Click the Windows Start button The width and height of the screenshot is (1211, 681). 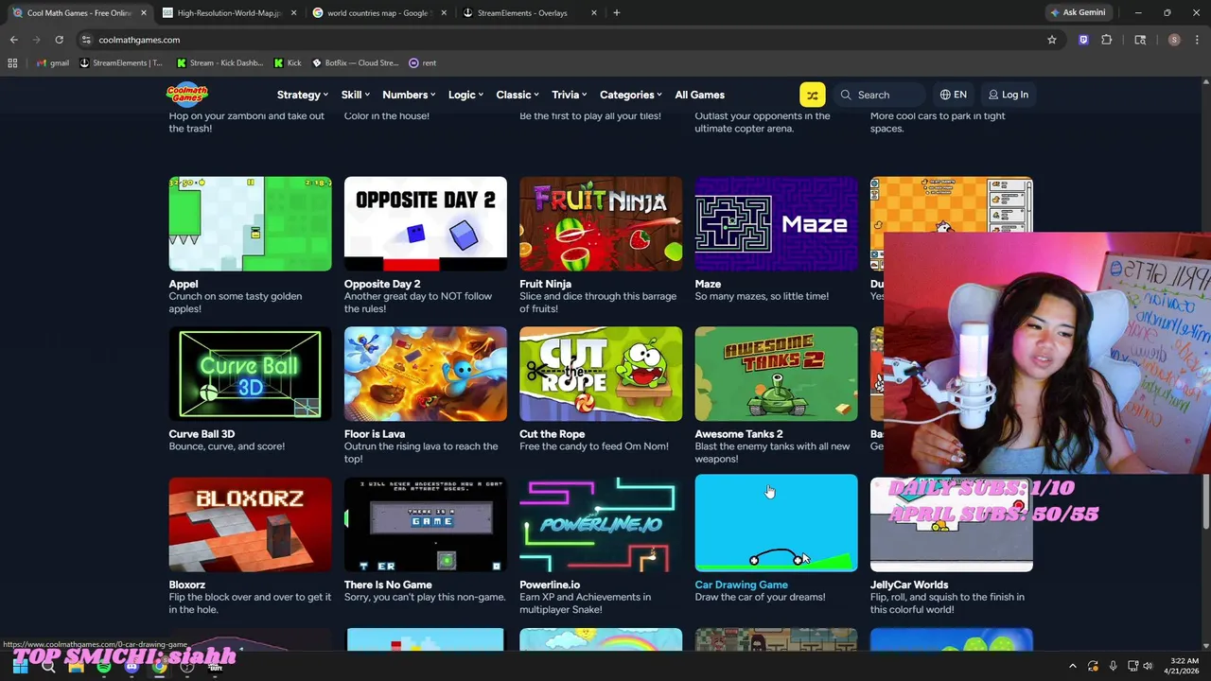click(x=20, y=666)
